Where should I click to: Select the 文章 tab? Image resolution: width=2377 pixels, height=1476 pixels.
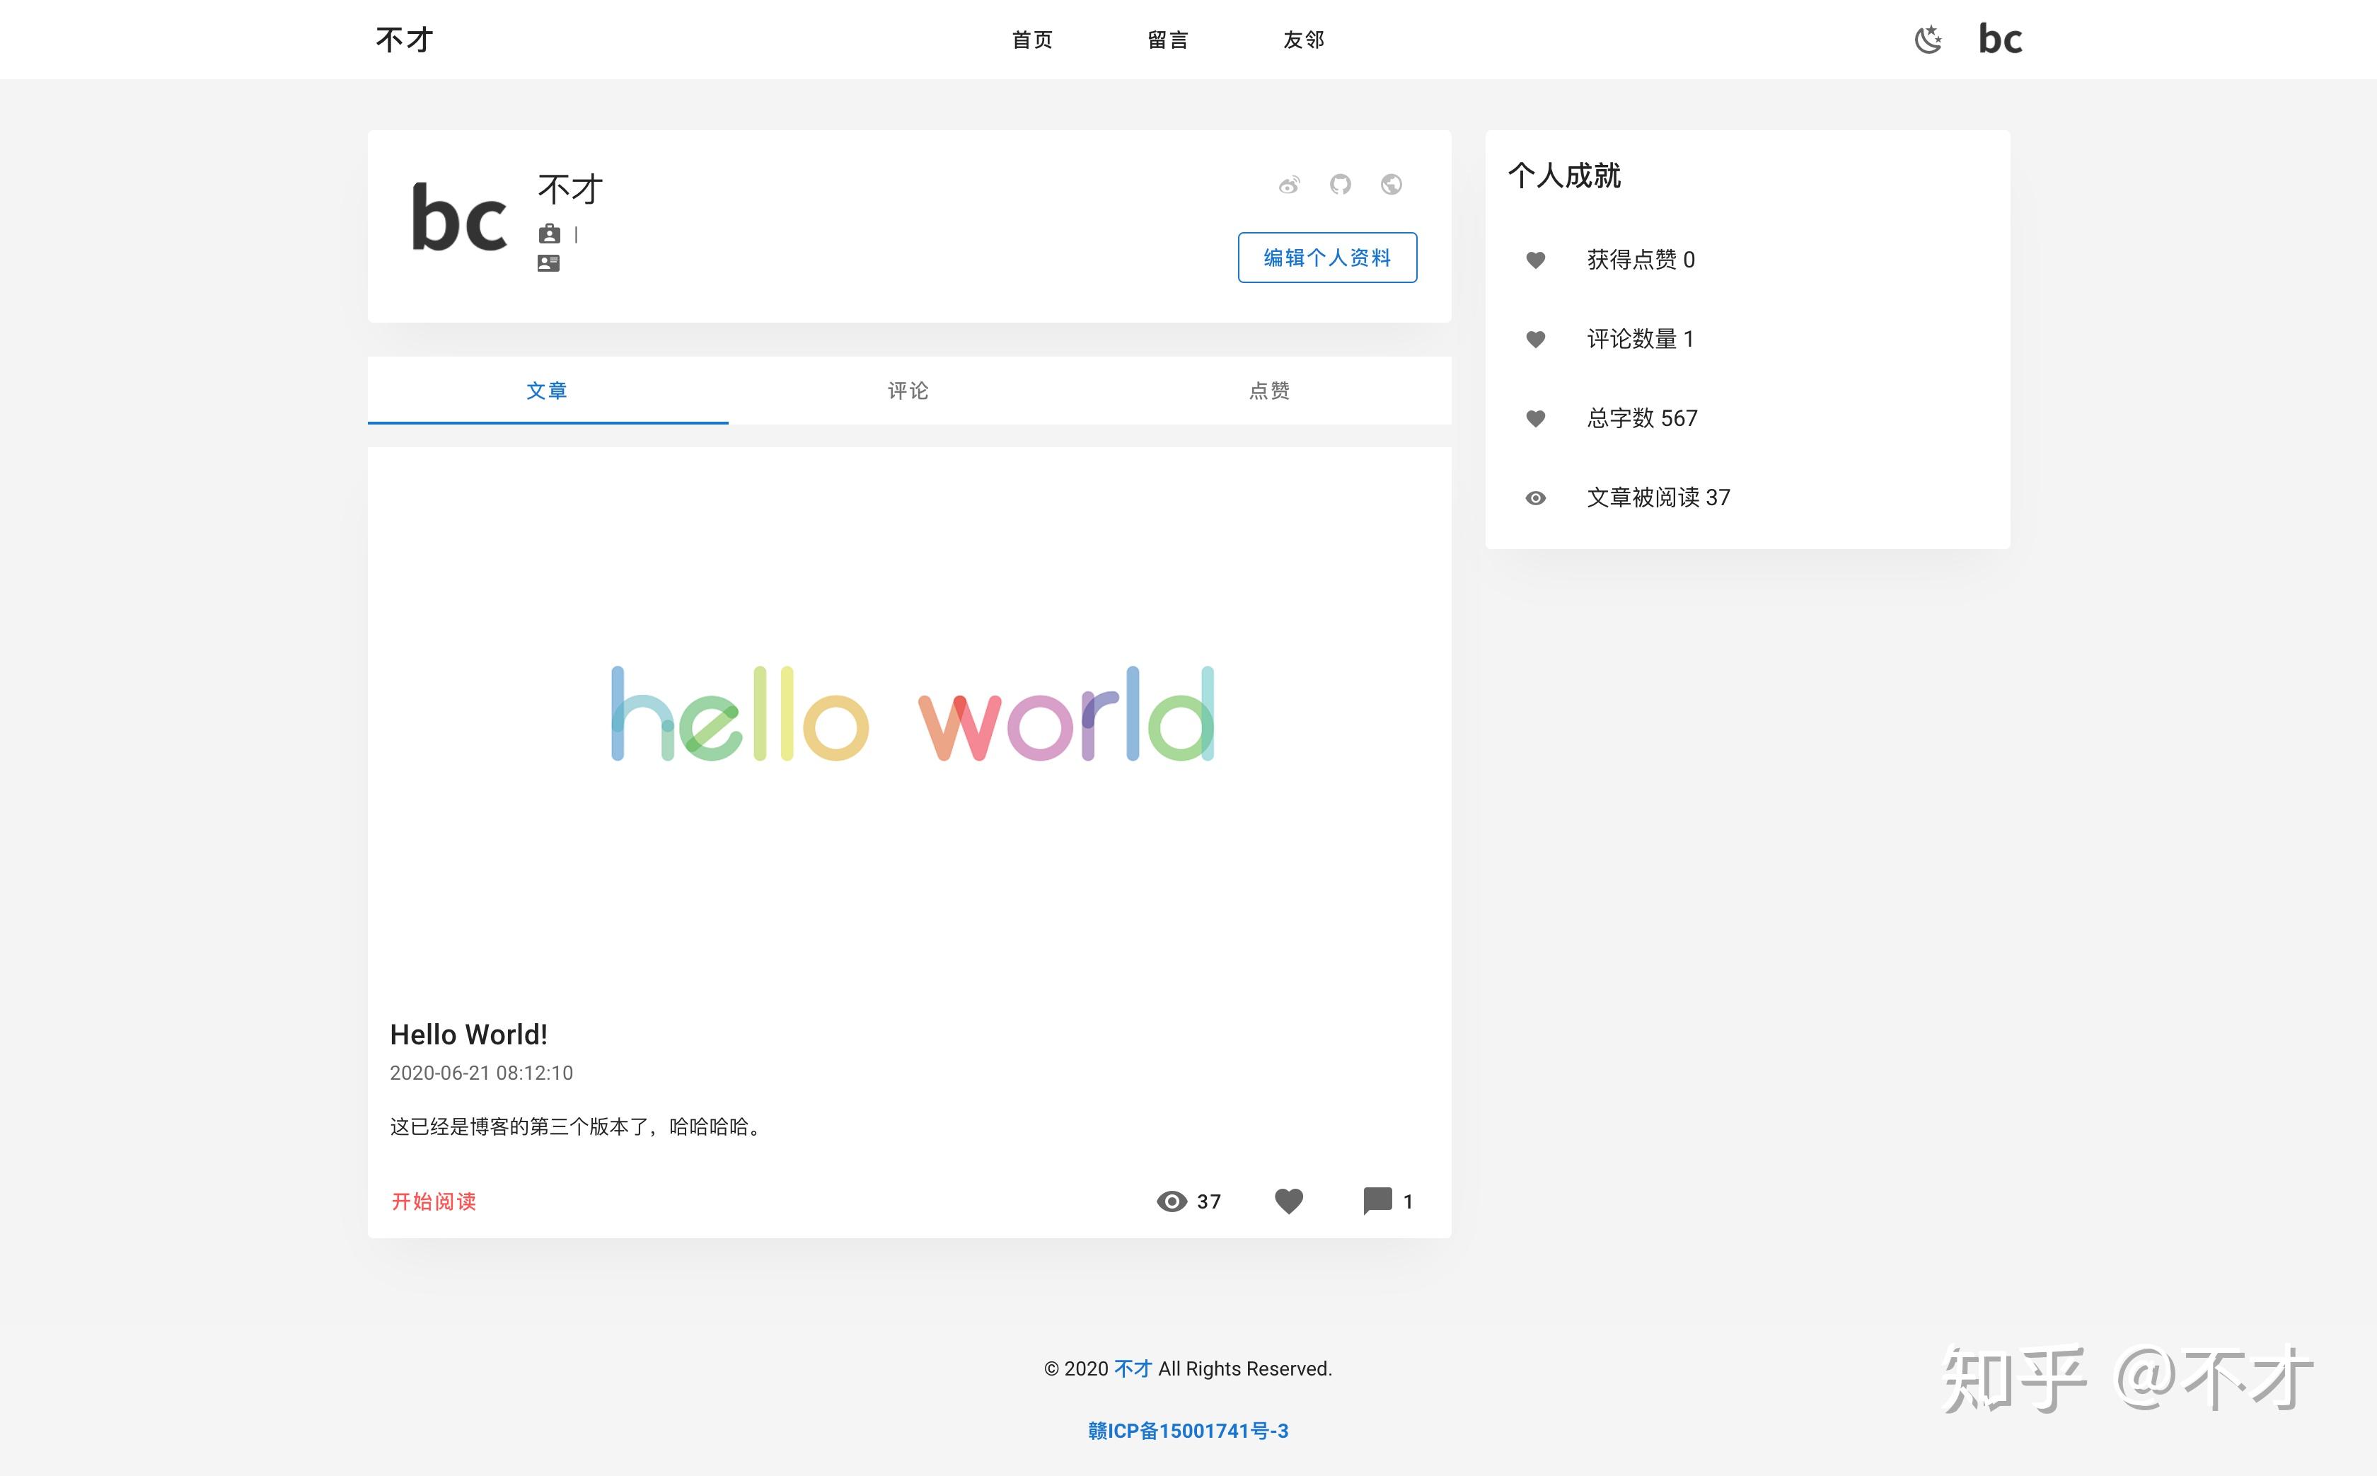(x=546, y=391)
